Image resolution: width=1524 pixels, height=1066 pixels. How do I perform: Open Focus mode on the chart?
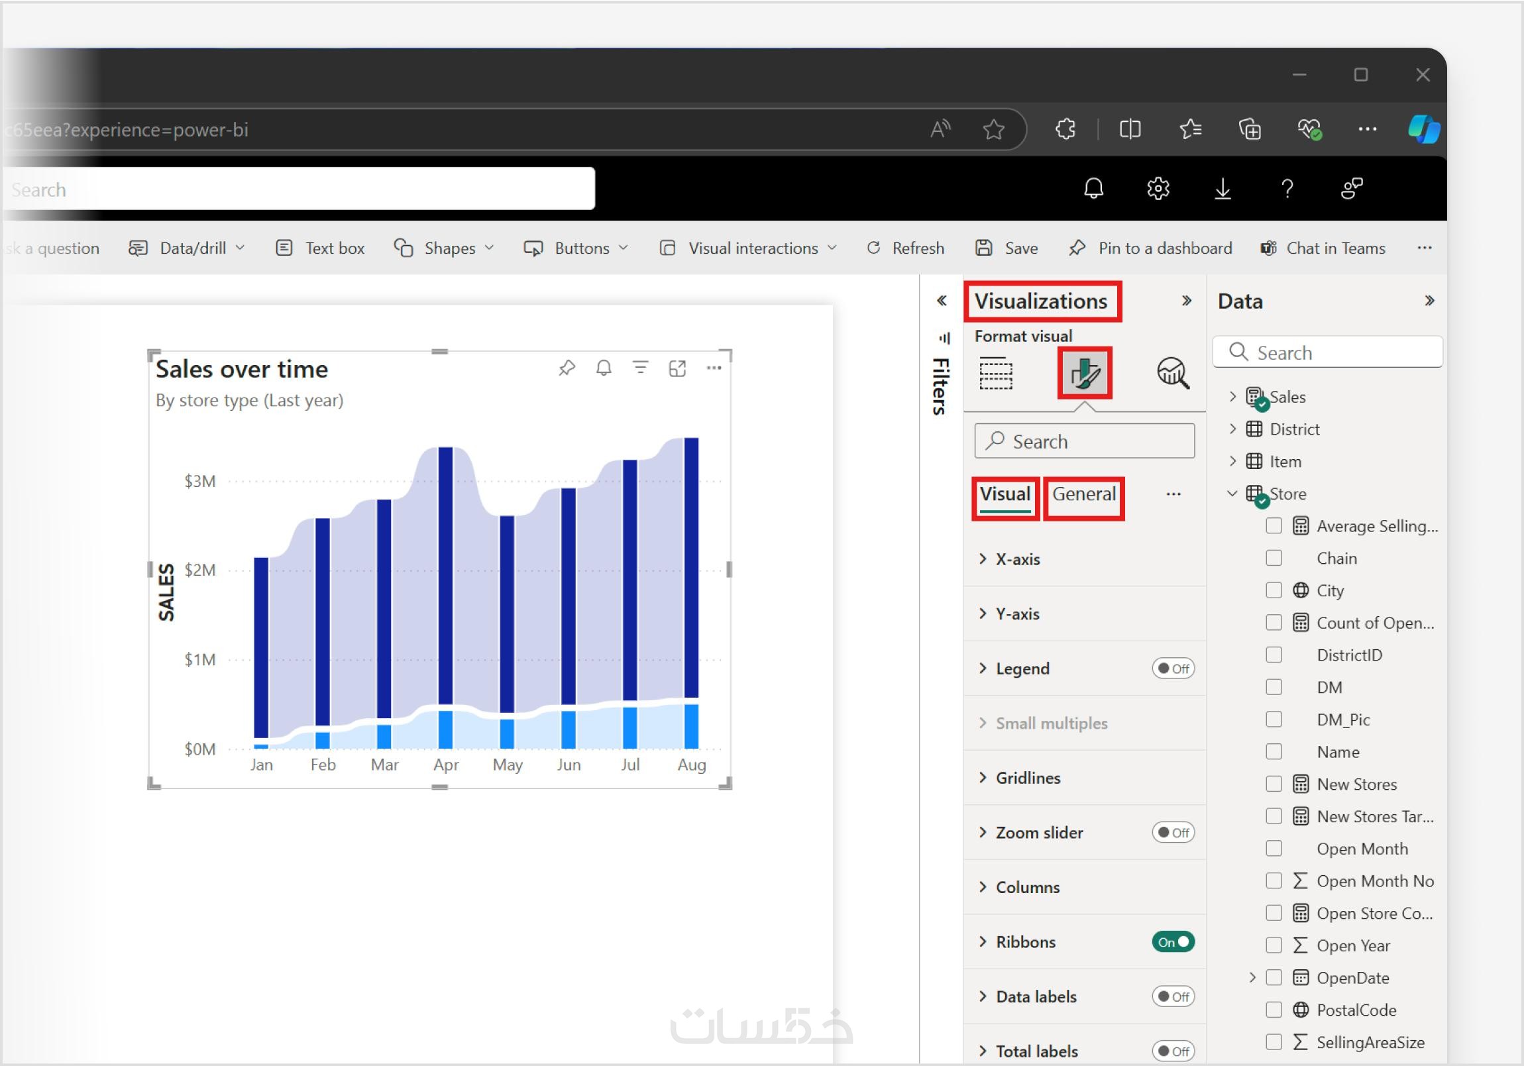point(677,368)
